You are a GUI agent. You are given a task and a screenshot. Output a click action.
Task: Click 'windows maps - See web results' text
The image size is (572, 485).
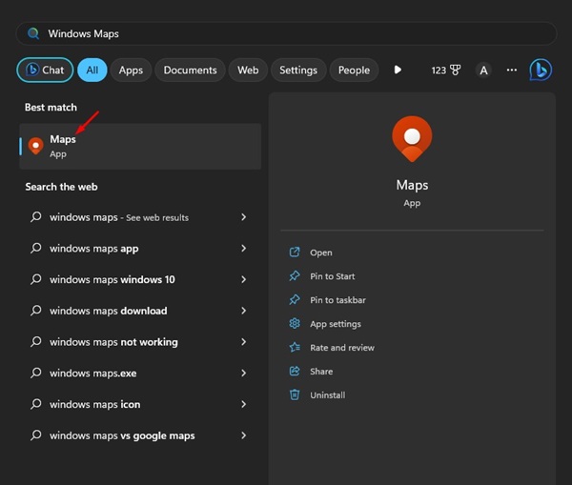click(x=119, y=217)
